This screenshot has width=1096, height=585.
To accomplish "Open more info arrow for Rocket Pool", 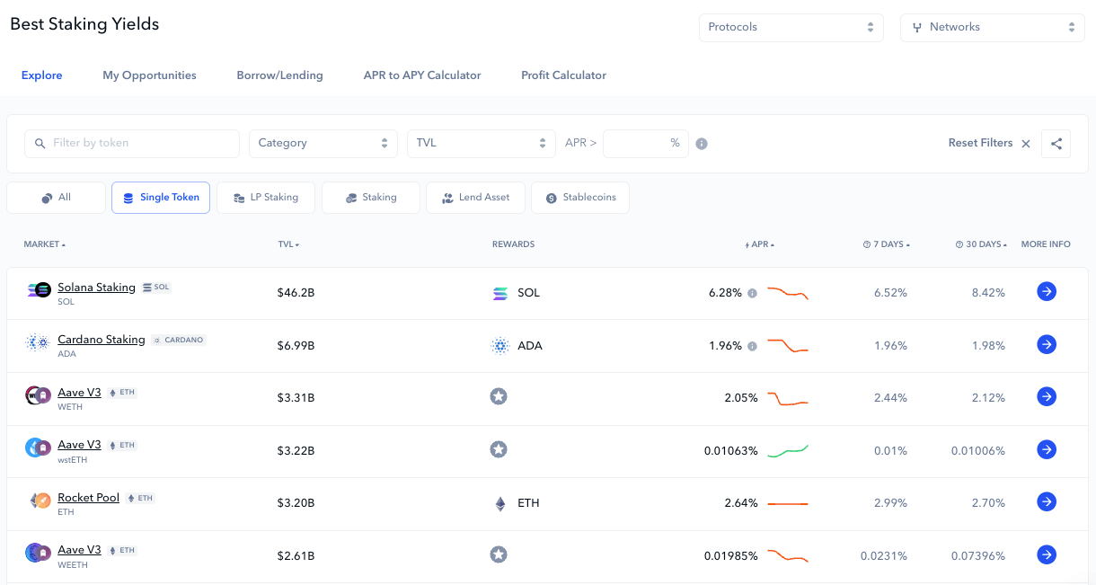I will point(1046,501).
